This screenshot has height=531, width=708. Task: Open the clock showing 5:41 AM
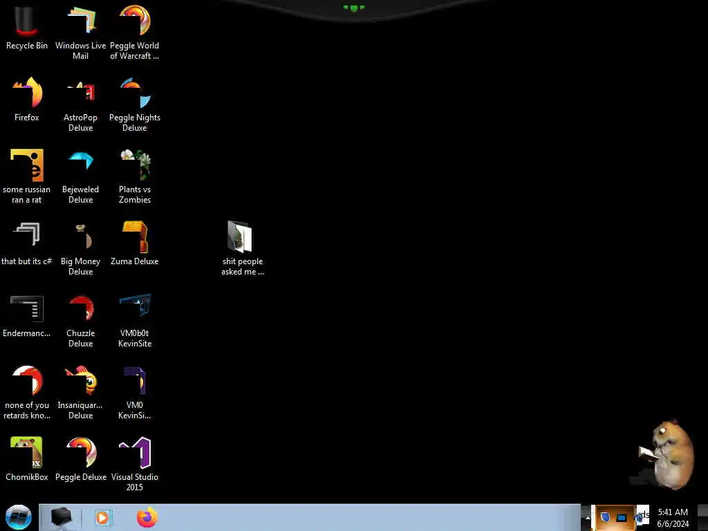[x=673, y=517]
